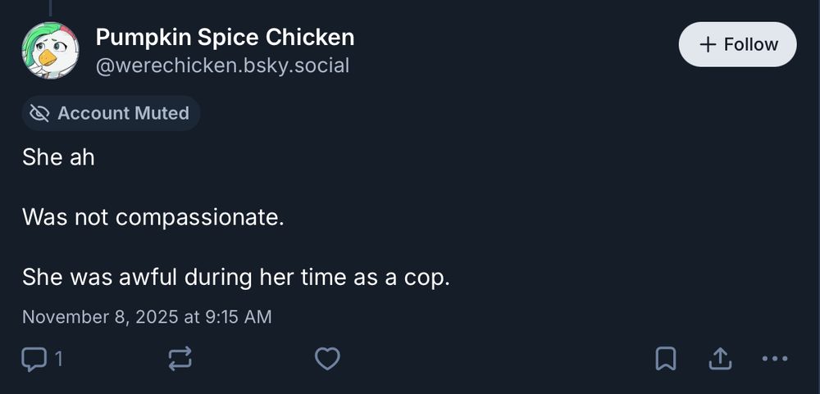Open the Pumpkin Spice Chicken display name
Screen dimensions: 820x394
[x=225, y=37]
